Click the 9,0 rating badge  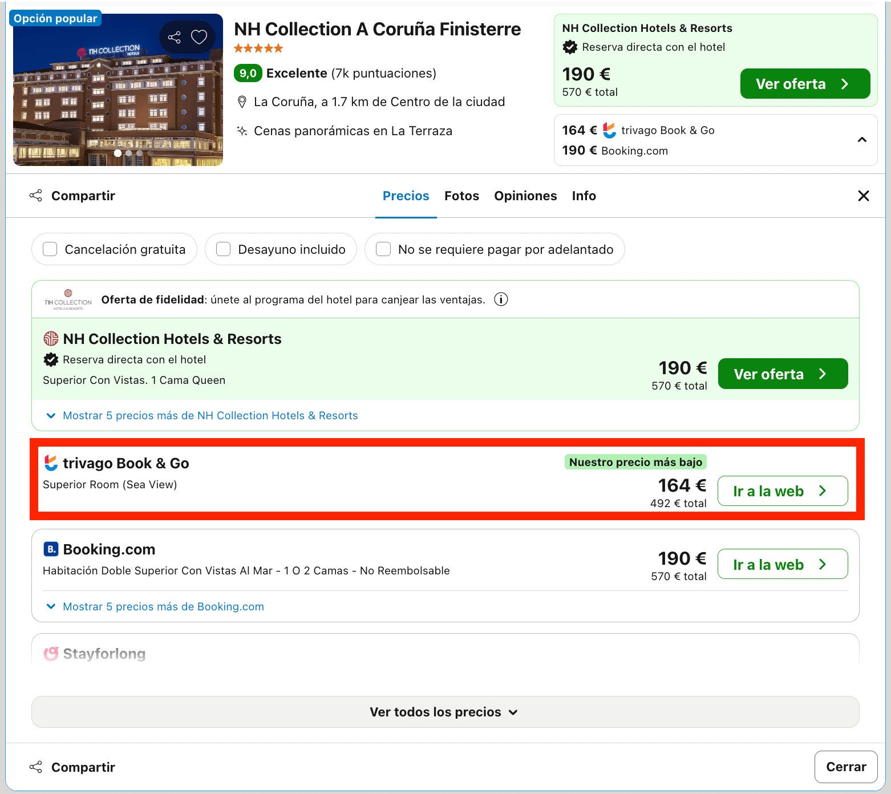pos(248,73)
